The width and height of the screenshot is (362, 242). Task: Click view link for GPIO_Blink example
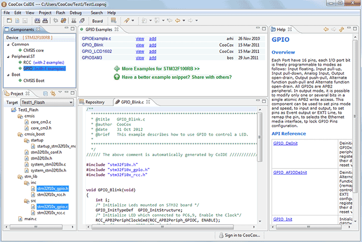[140, 44]
